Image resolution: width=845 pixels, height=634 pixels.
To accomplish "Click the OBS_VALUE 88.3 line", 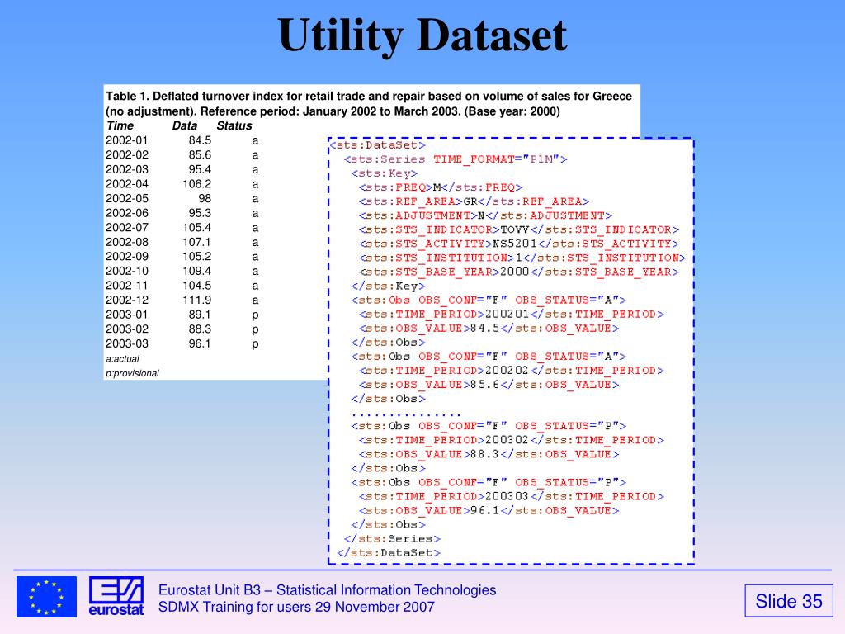I will pos(489,454).
